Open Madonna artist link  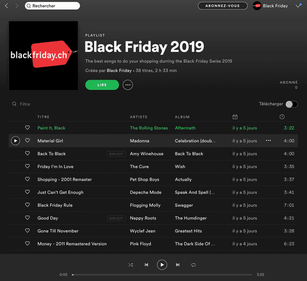140,141
